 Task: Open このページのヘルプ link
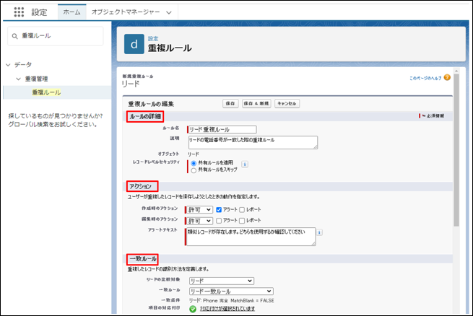pyautogui.click(x=425, y=78)
